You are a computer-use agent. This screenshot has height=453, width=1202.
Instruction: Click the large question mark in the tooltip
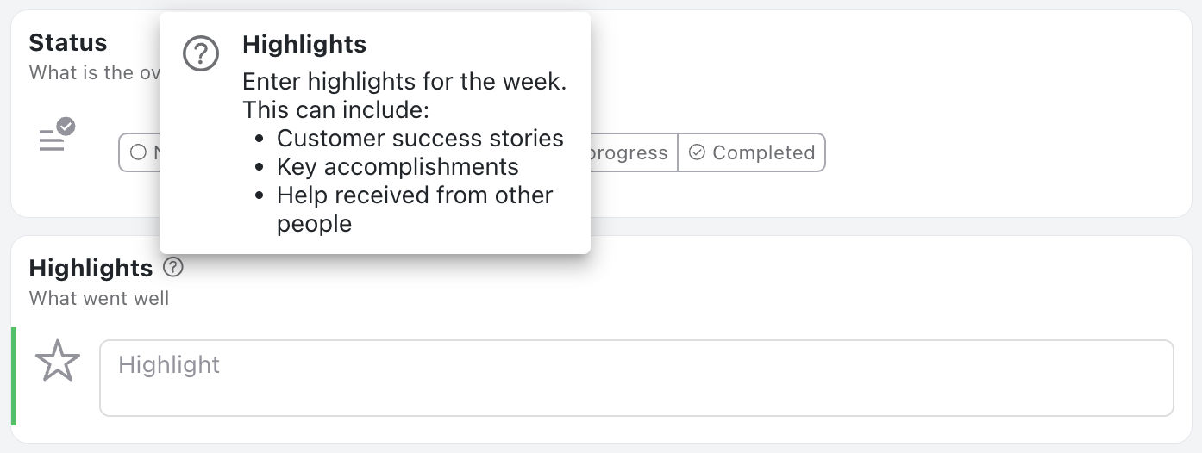point(201,54)
